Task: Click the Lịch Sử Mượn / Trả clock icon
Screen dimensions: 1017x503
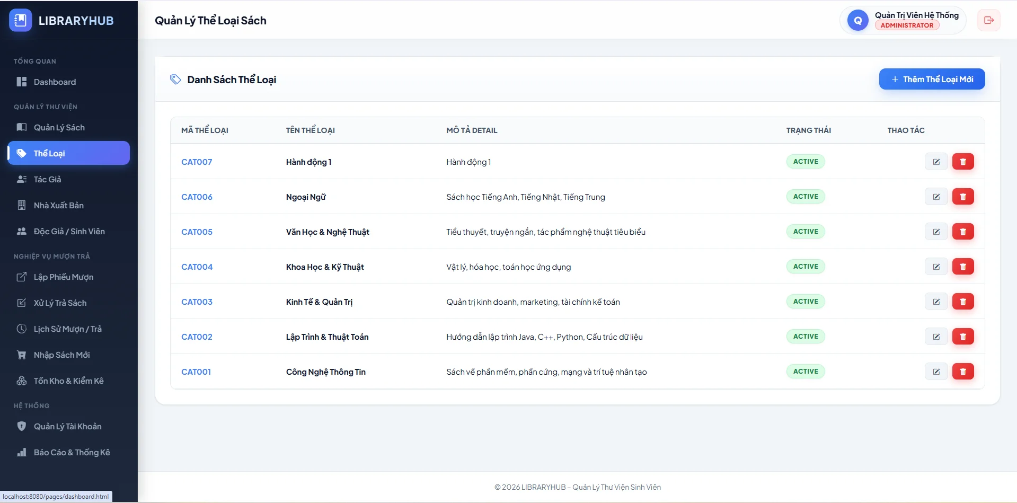Action: coord(21,329)
